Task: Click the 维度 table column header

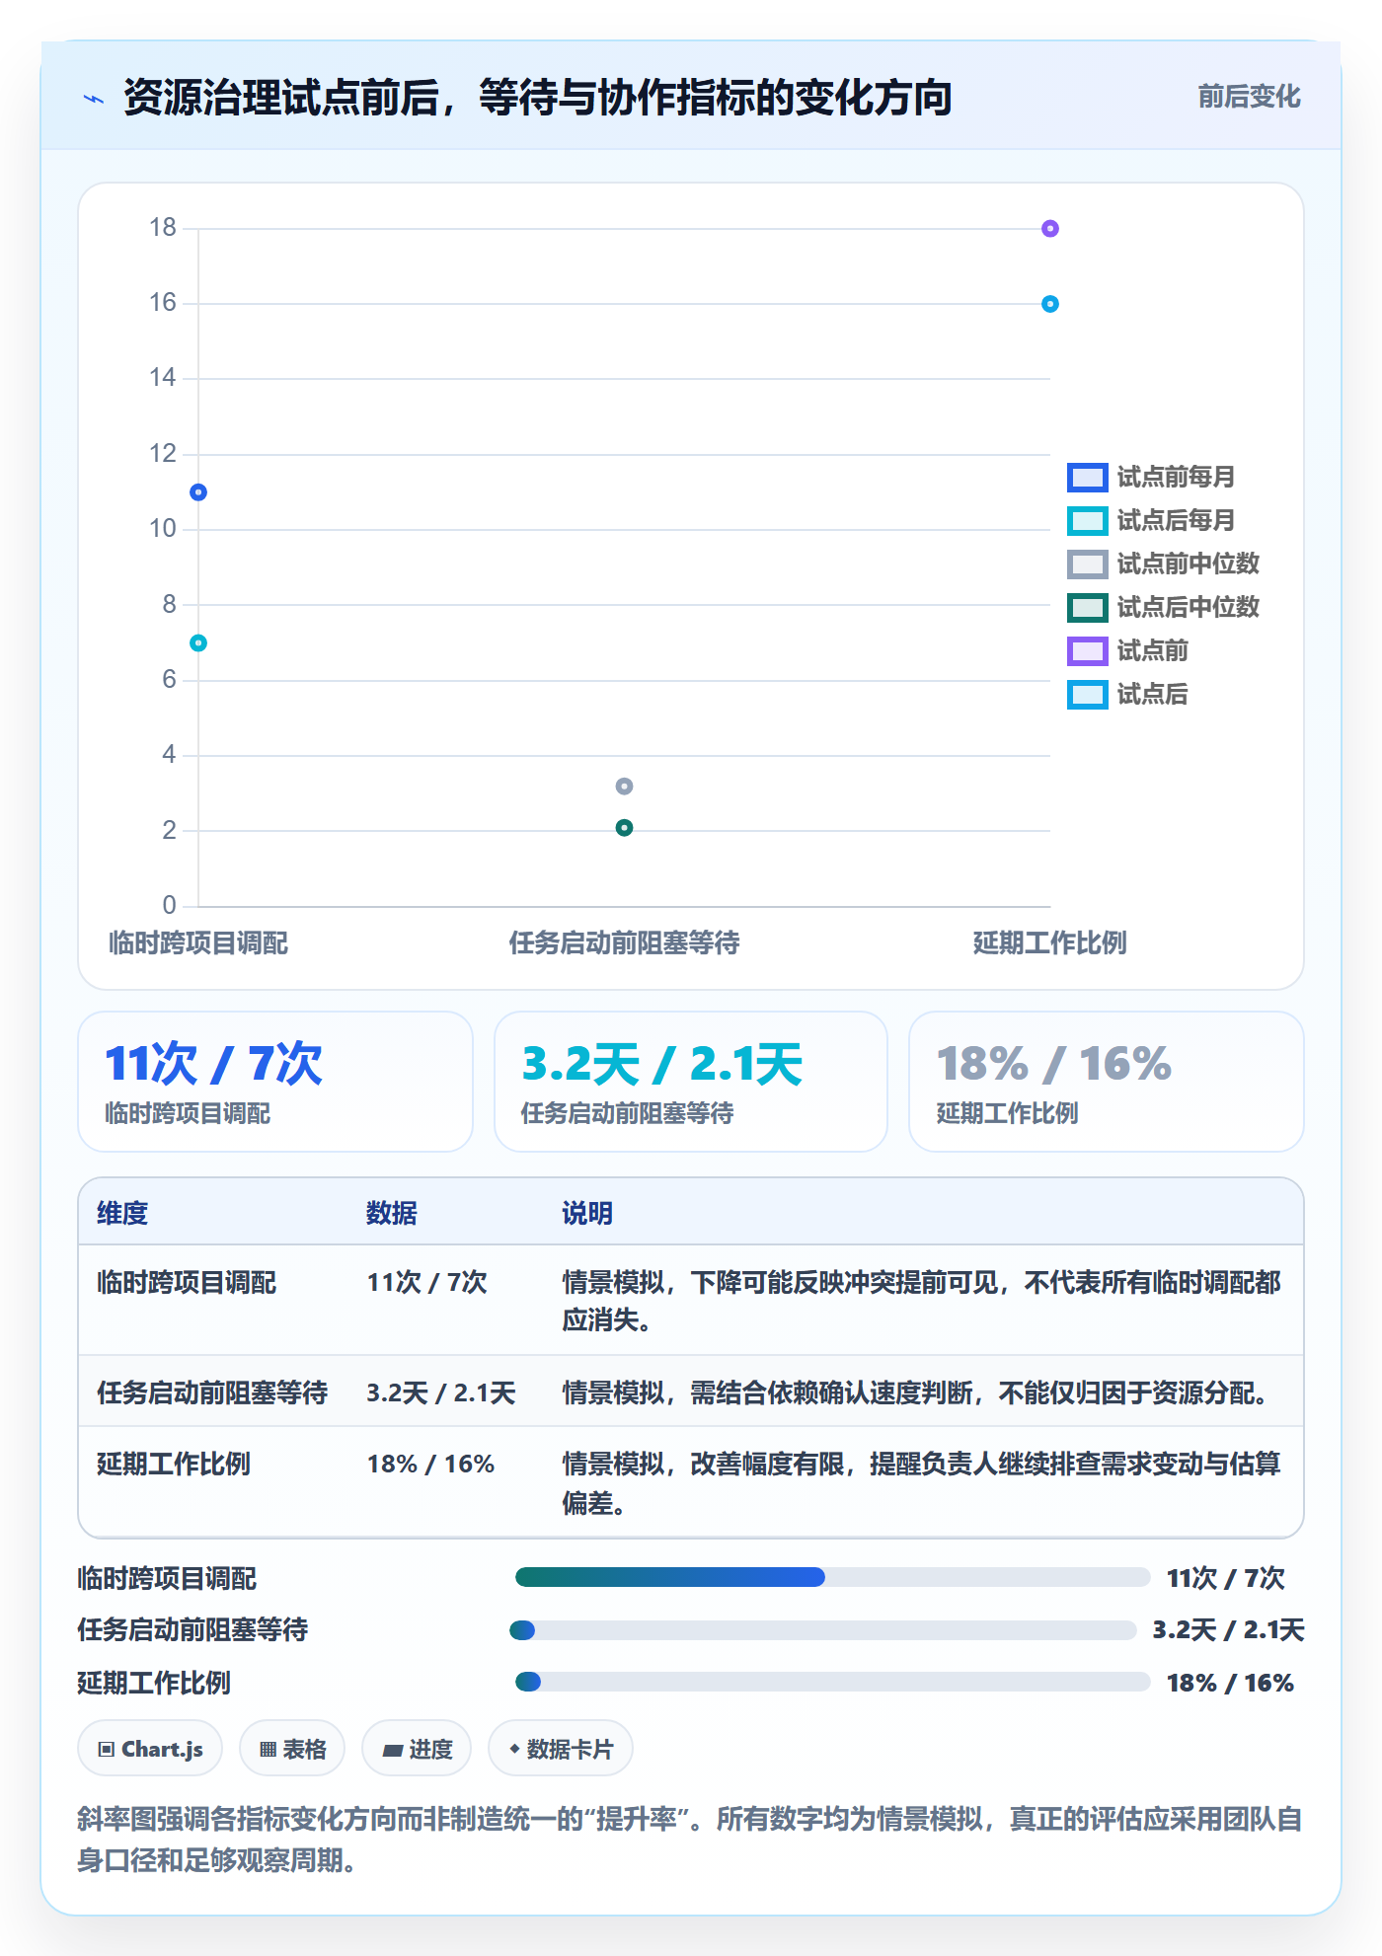Action: pos(122,1214)
